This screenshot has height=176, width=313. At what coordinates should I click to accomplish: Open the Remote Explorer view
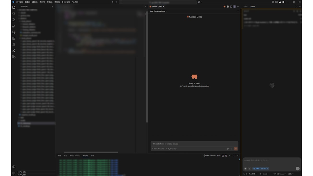point(14,32)
